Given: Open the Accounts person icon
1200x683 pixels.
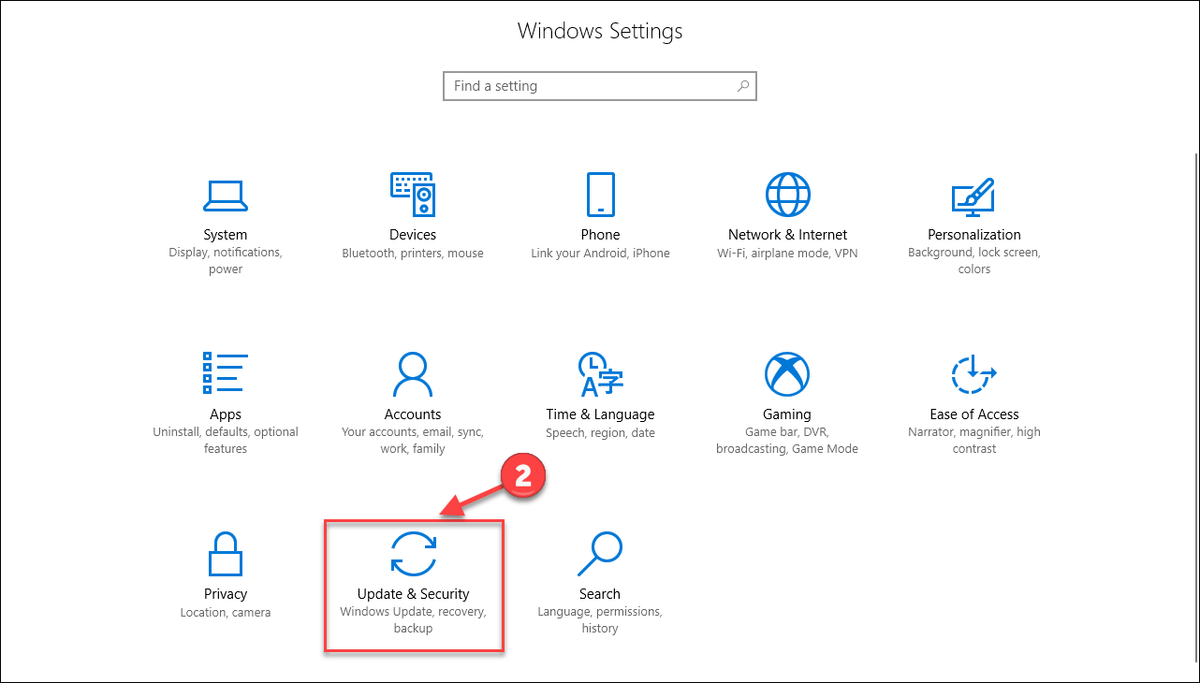Looking at the screenshot, I should [x=413, y=374].
